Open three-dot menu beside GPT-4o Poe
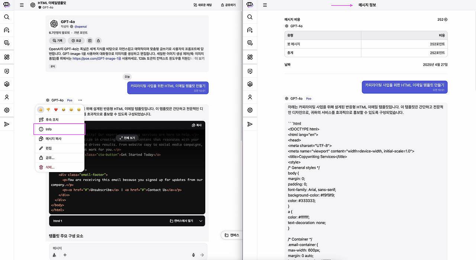The width and height of the screenshot is (476, 260). point(80,100)
